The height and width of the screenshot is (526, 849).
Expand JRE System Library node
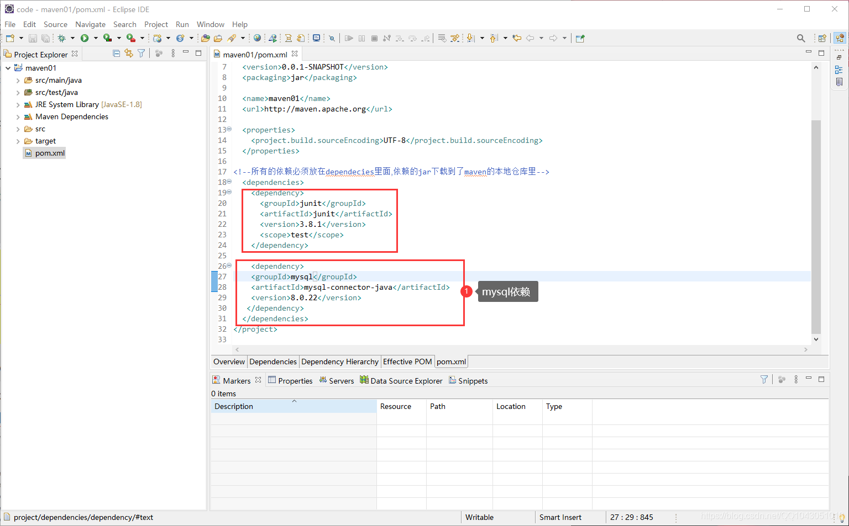click(x=18, y=105)
